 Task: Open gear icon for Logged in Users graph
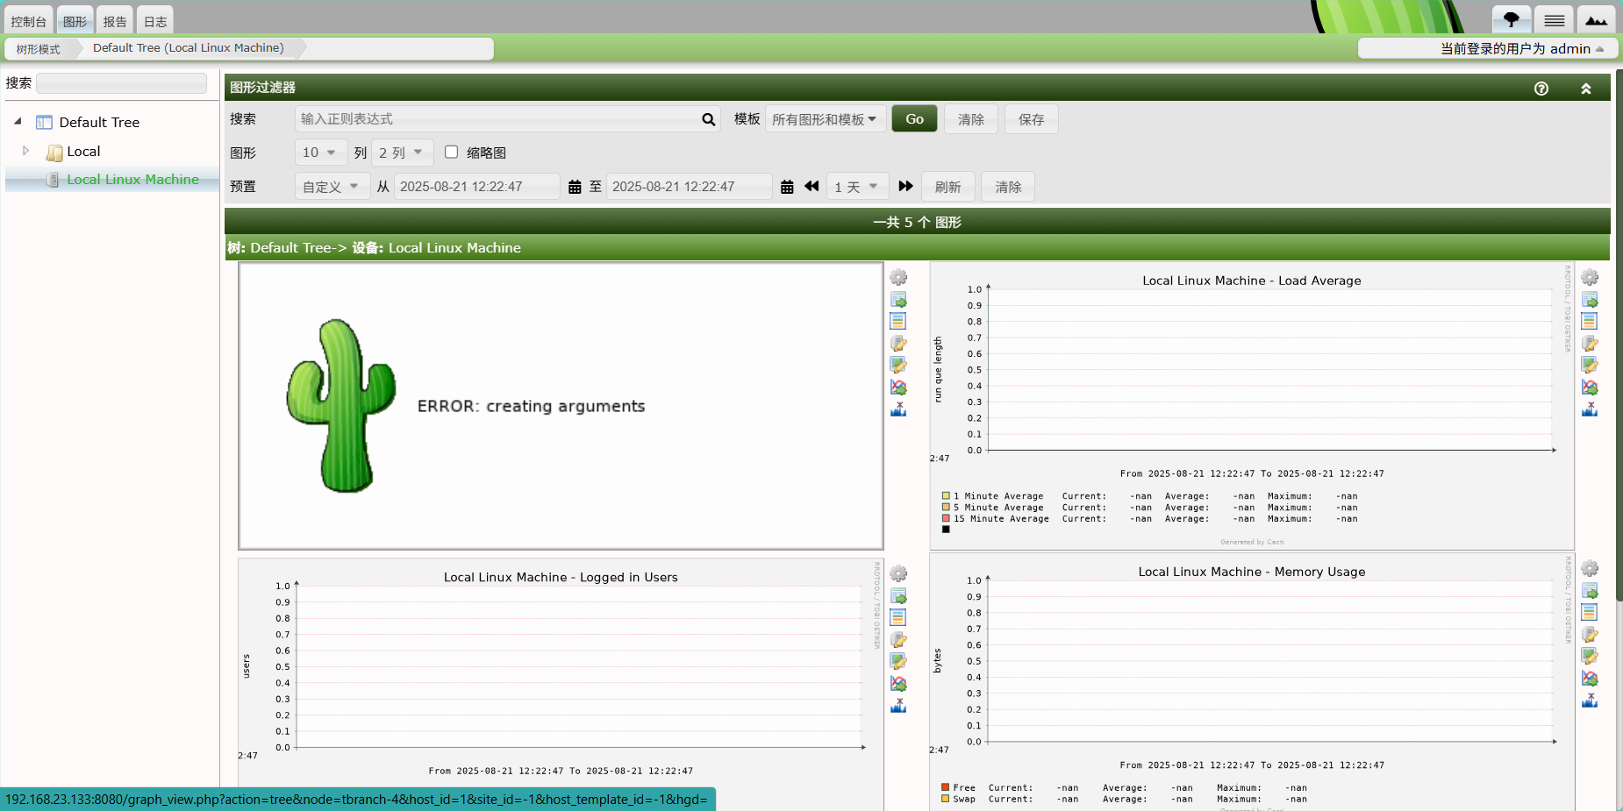coord(898,574)
